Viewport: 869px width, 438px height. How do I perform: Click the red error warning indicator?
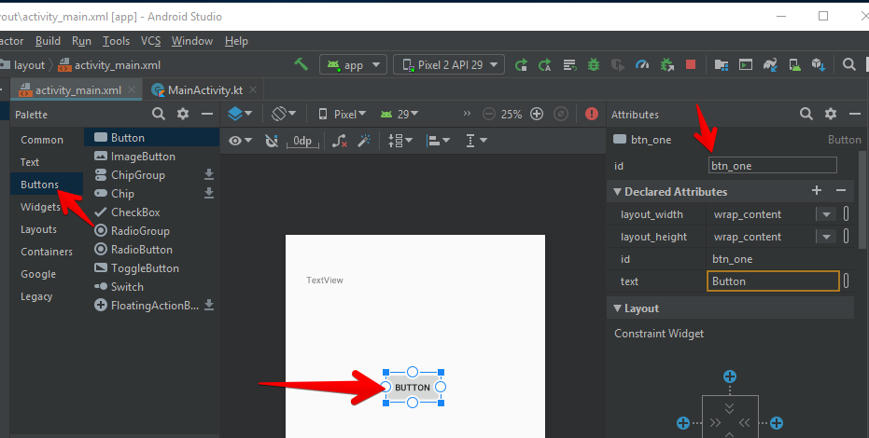tap(592, 114)
